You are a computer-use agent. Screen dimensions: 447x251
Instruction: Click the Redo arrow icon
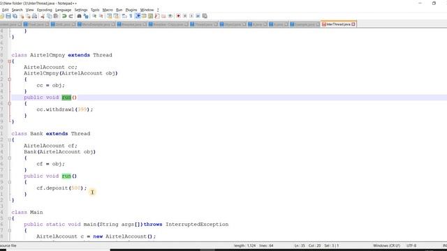(71, 16)
